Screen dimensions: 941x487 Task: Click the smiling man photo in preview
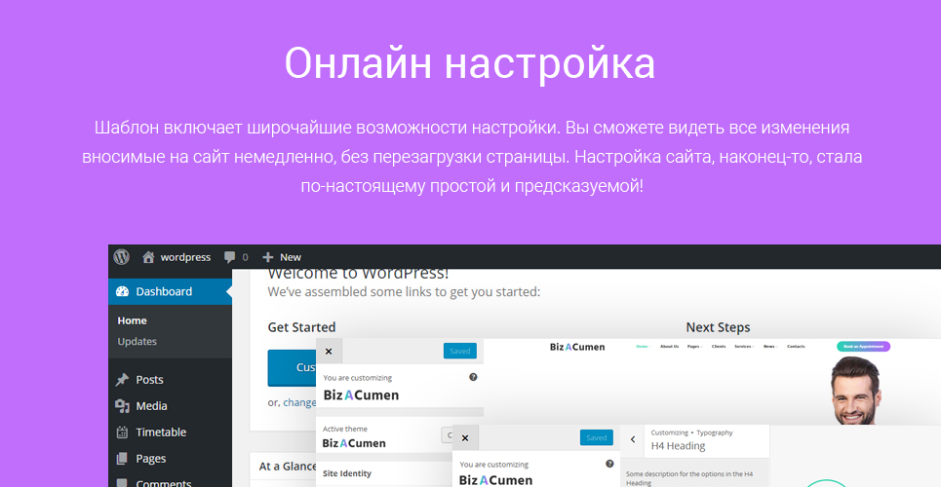(x=856, y=391)
